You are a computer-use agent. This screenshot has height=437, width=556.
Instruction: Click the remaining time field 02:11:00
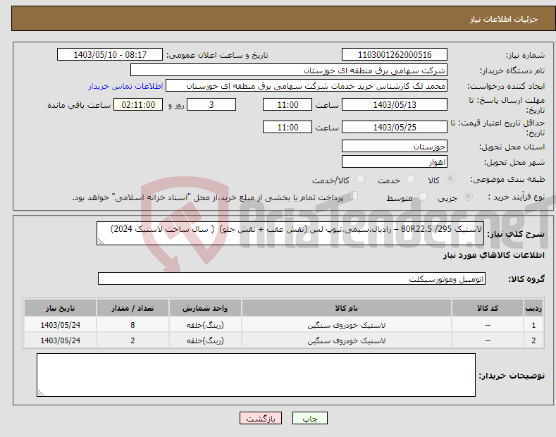[x=138, y=104]
